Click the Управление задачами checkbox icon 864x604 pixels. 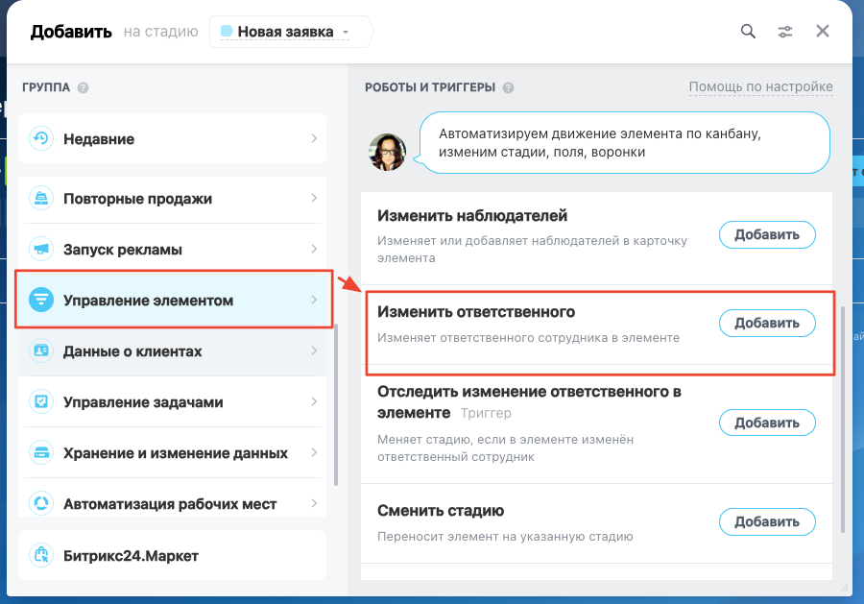(x=41, y=402)
